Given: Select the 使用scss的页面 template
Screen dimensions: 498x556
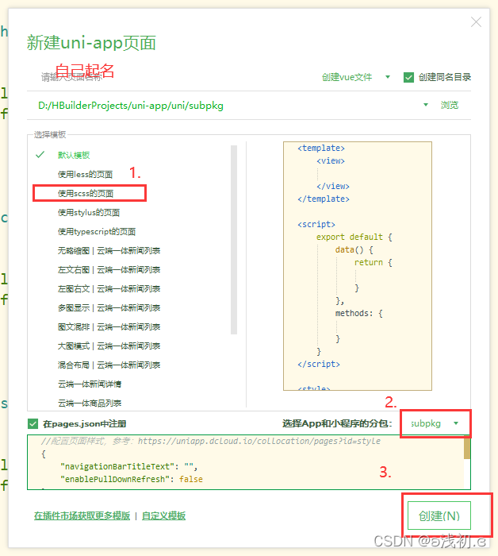Looking at the screenshot, I should click(x=86, y=193).
